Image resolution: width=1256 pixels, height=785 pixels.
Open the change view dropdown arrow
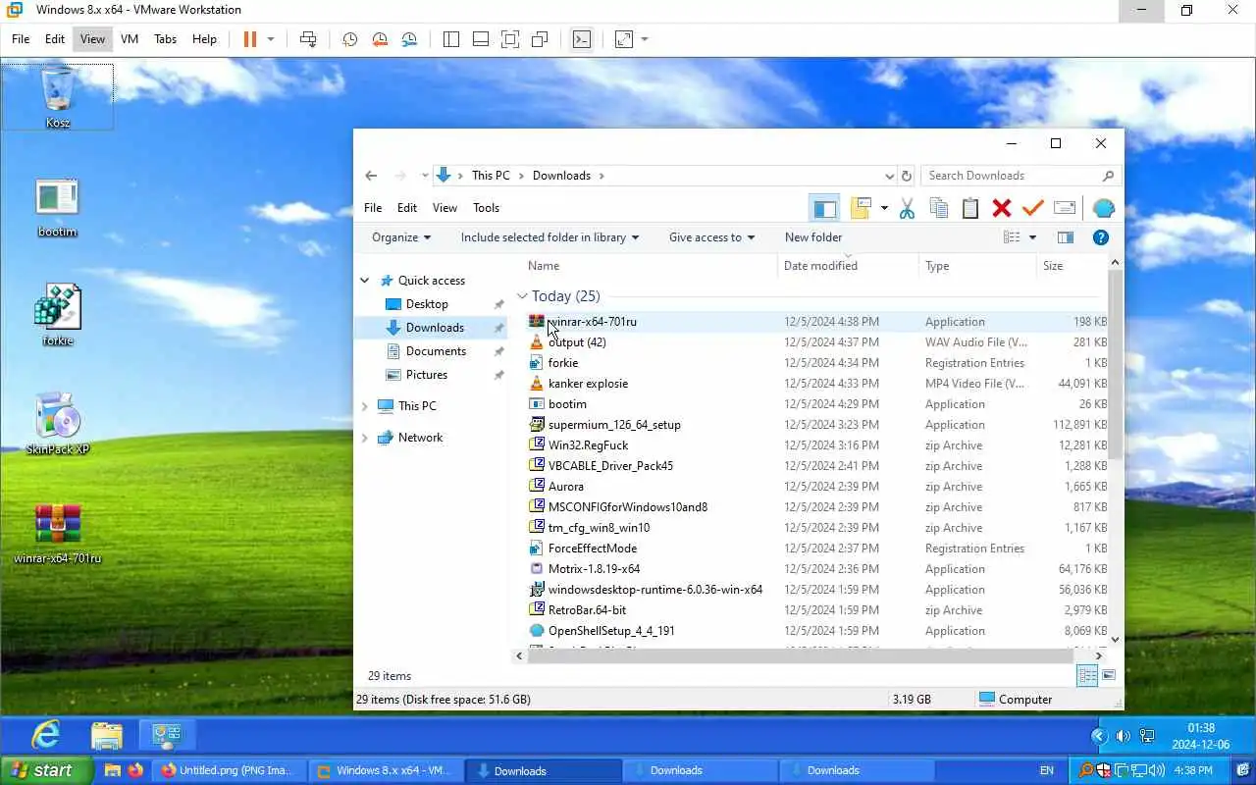pos(1032,237)
